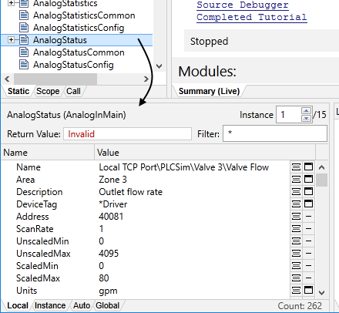Click the window icon in the Area row

(308, 180)
